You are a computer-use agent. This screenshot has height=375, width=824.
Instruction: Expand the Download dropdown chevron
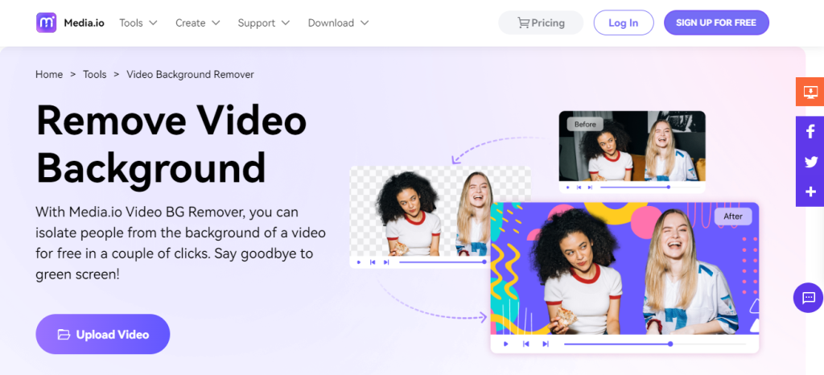click(365, 23)
